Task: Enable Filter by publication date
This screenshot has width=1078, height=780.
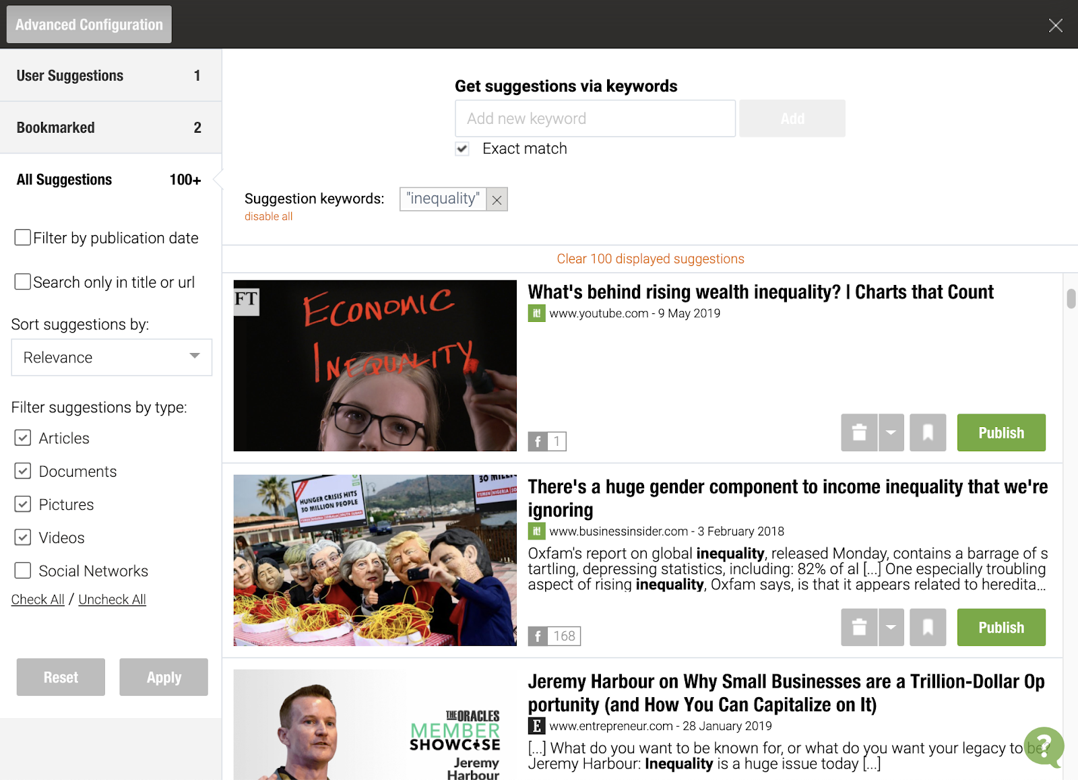Action: (x=23, y=237)
